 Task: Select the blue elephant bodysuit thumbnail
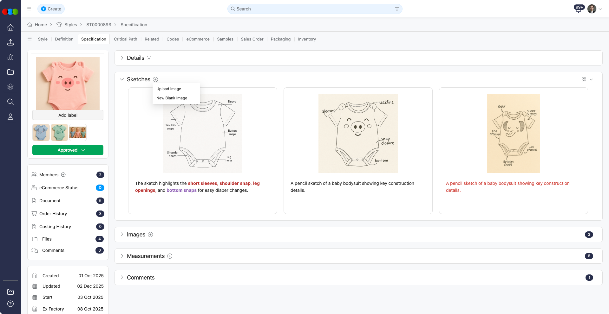coord(41,132)
